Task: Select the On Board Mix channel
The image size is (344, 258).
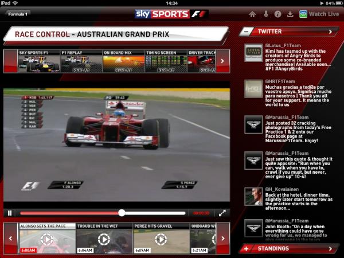Action: (x=124, y=61)
